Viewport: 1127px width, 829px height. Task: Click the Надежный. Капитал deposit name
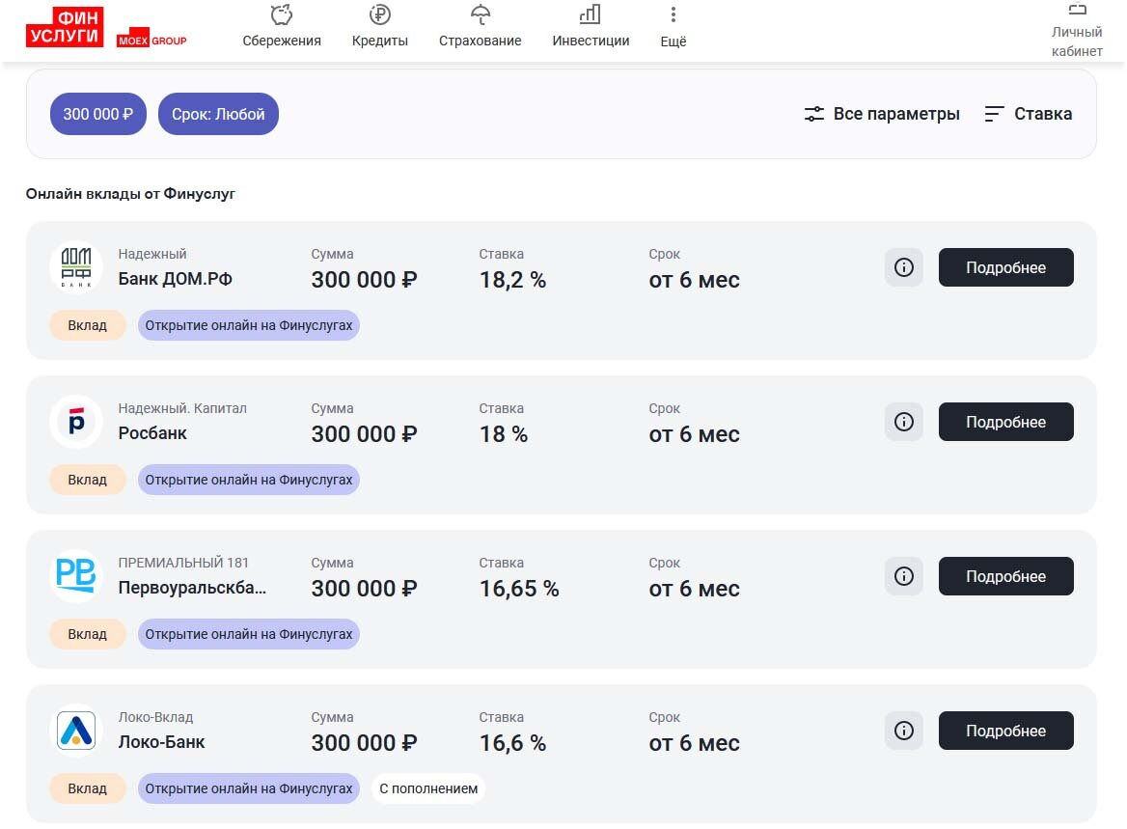[x=182, y=408]
